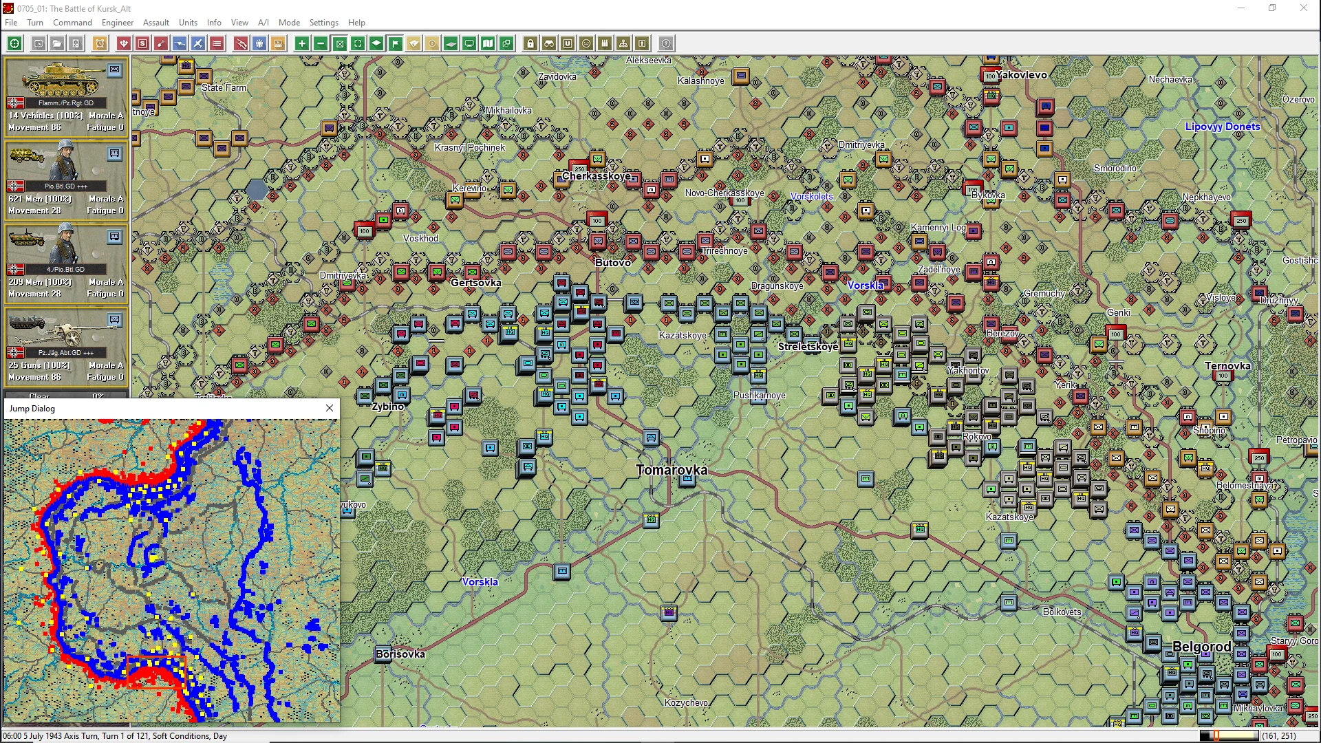
Task: Open the Settings menu
Action: [323, 23]
